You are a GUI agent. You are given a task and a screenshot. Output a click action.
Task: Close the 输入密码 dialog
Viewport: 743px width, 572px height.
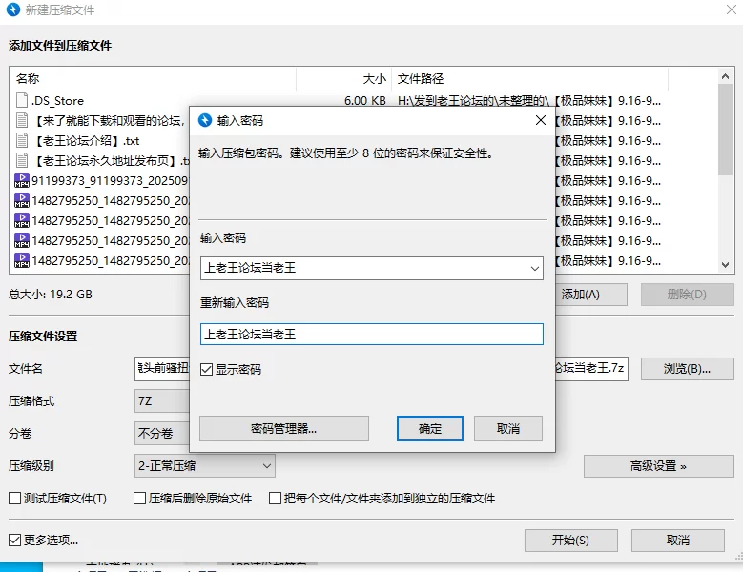(541, 120)
